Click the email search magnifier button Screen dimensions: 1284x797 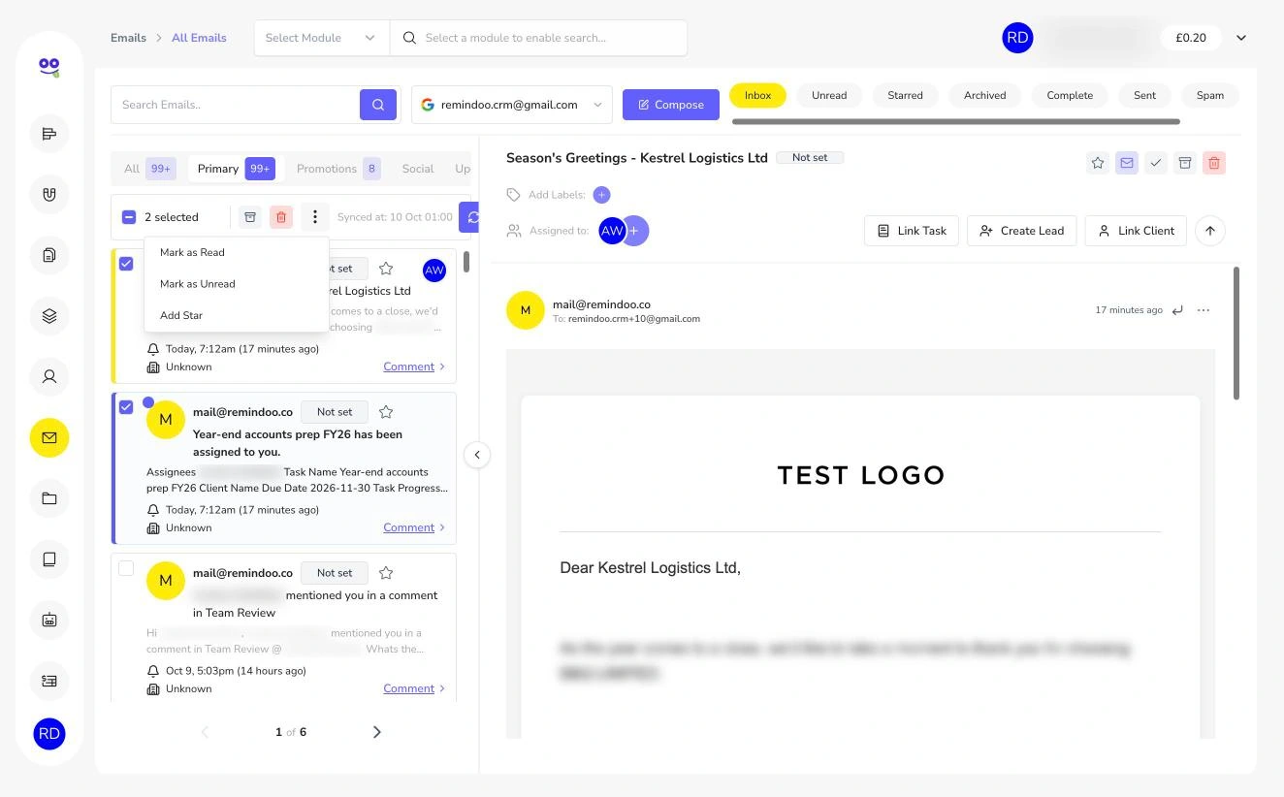pyautogui.click(x=378, y=105)
